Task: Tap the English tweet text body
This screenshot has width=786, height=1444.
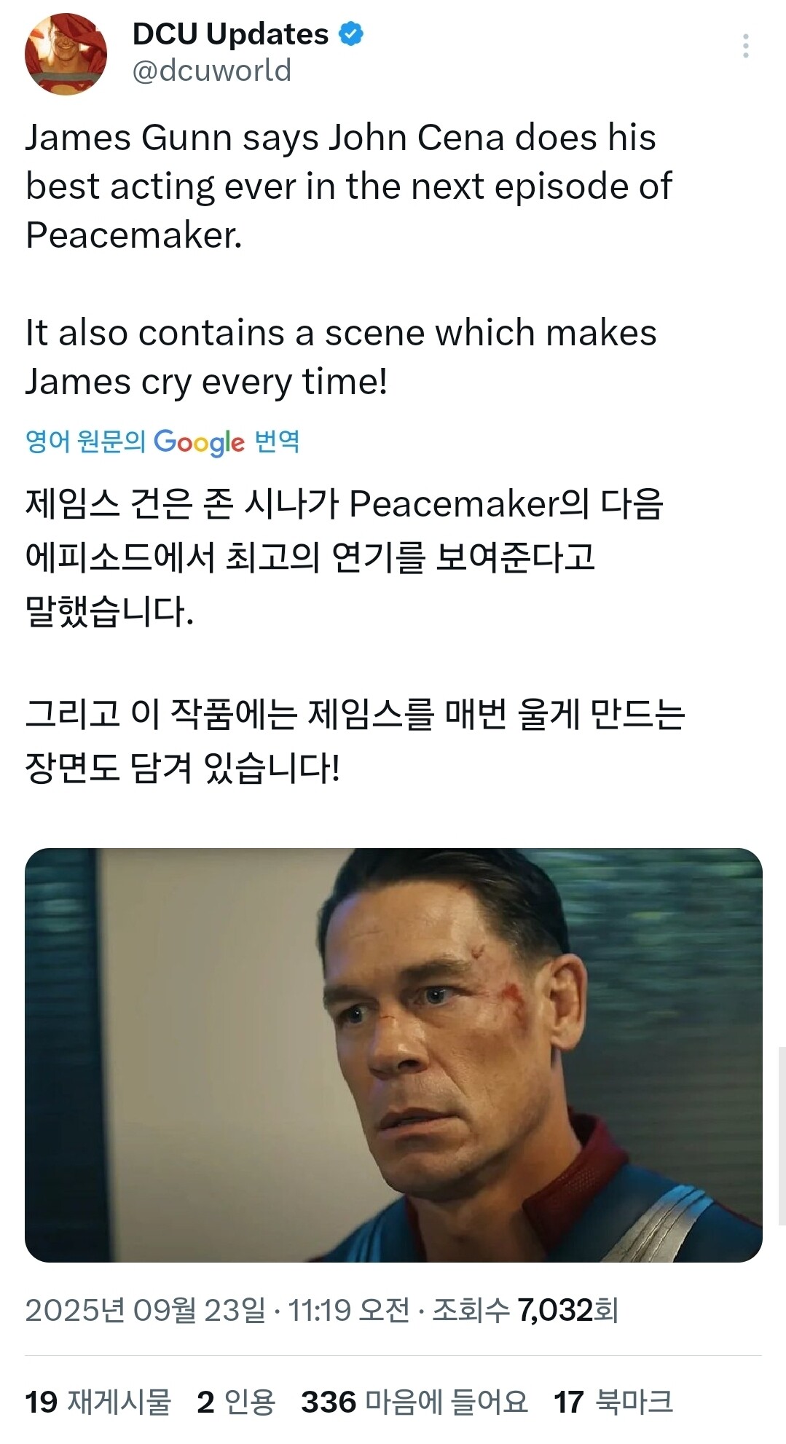Action: (x=349, y=259)
